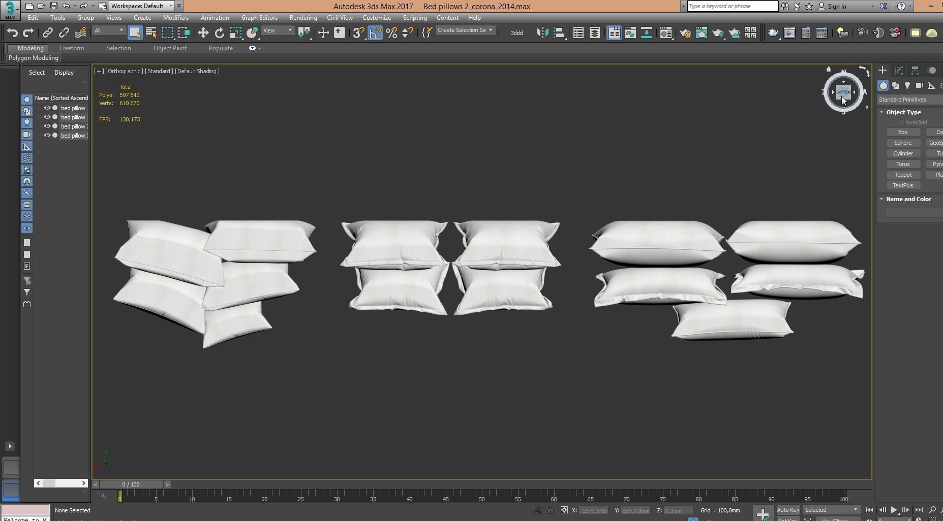
Task: Toggle the Window/Crossing selection mode
Action: [x=184, y=33]
